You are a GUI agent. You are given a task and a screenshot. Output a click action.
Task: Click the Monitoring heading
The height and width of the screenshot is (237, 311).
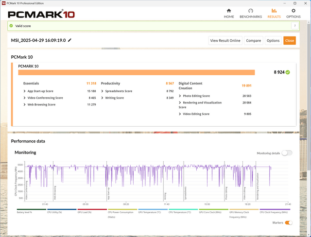click(25, 152)
